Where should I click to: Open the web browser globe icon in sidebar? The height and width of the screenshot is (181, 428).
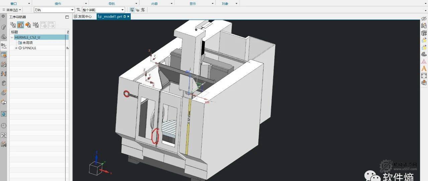pyautogui.click(x=4, y=114)
